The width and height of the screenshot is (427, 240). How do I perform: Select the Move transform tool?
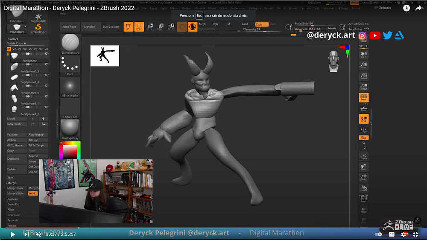[150, 27]
